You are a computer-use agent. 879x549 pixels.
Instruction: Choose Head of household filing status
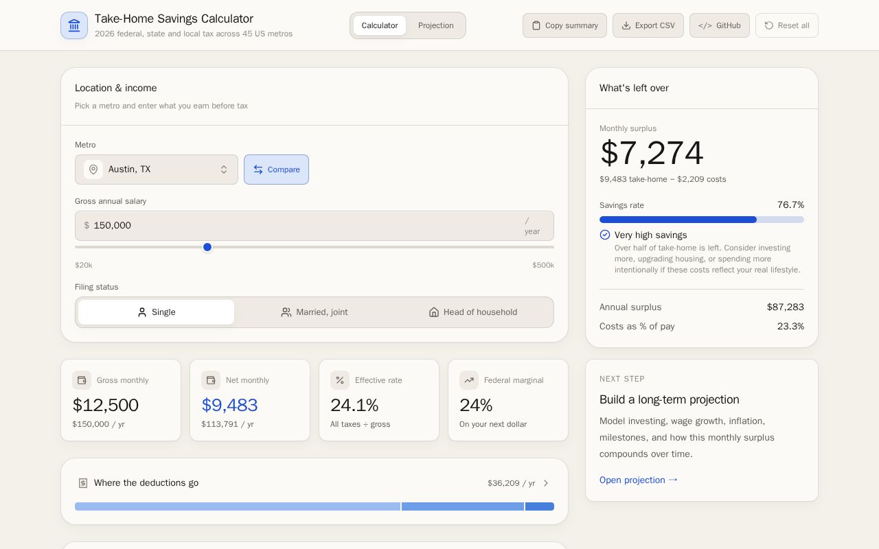(472, 312)
